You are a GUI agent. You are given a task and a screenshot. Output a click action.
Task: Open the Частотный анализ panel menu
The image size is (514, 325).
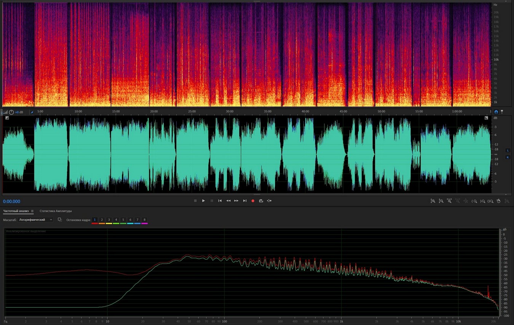32,211
